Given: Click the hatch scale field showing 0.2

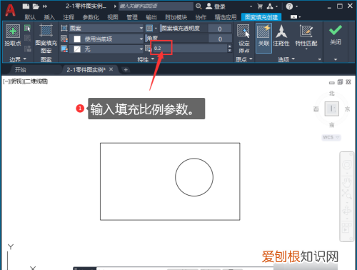Looking at the screenshot, I should (x=189, y=49).
